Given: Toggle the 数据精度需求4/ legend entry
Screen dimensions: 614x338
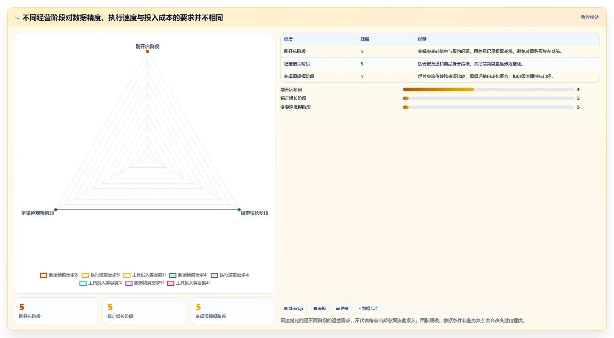Looking at the screenshot, I should tap(188, 275).
